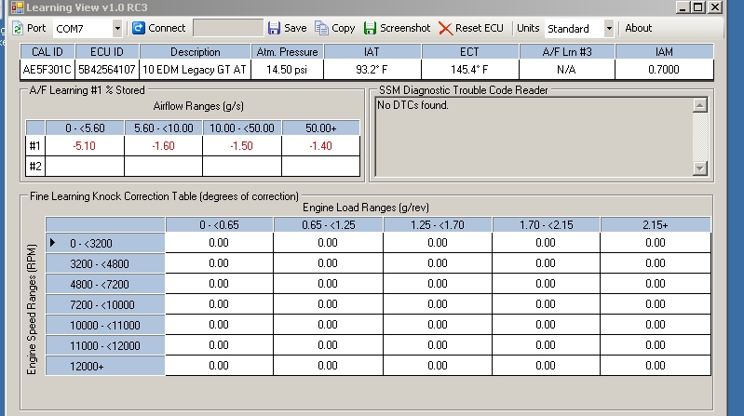The width and height of the screenshot is (744, 416).
Task: Click the Copy toolbar label
Action: (x=343, y=28)
